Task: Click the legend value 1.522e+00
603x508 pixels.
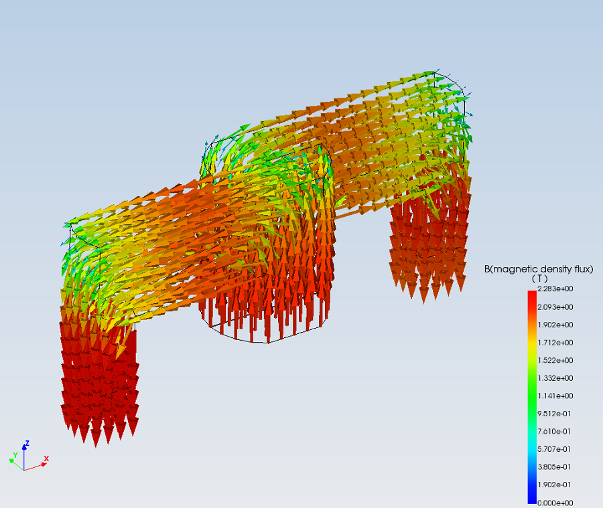Action: [x=555, y=361]
